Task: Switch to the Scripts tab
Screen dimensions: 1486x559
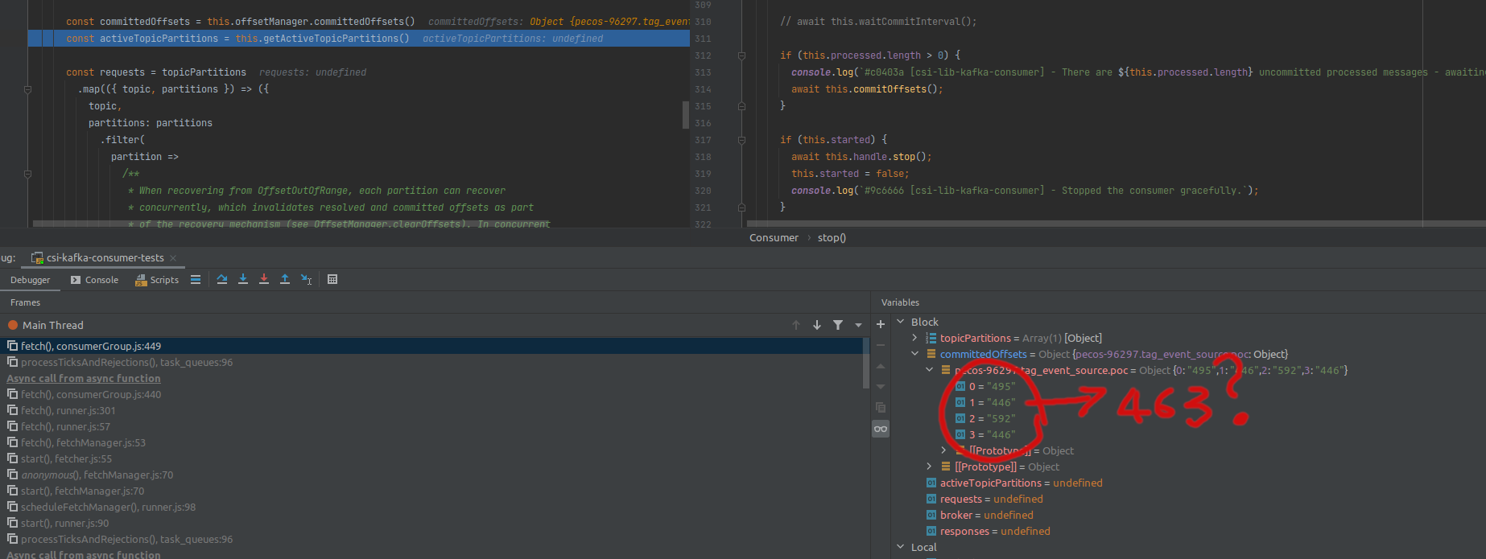Action: click(158, 280)
